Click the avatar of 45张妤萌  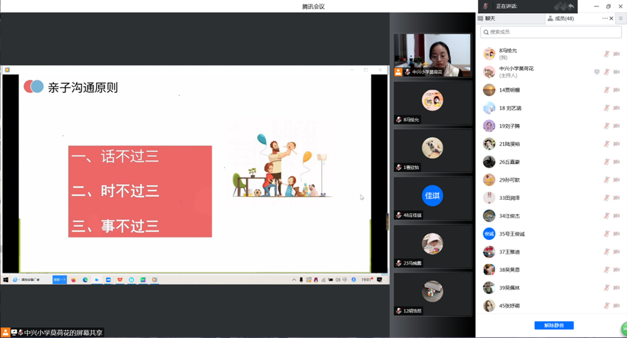(489, 305)
